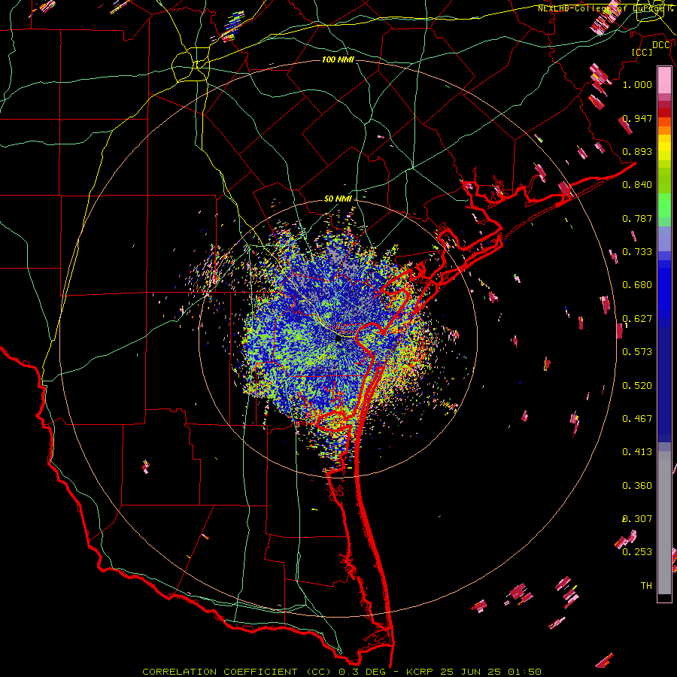This screenshot has height=677, width=677.
Task: Click the "0.573" color scale value
Action: [x=637, y=352]
